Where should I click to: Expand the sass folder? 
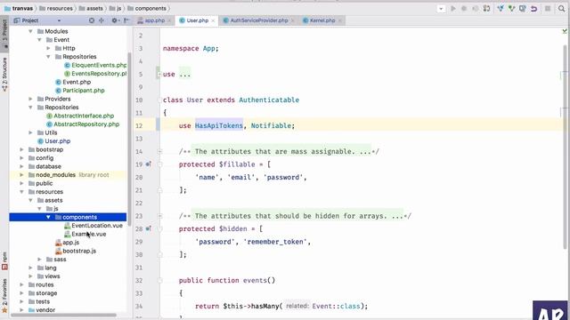(x=39, y=260)
